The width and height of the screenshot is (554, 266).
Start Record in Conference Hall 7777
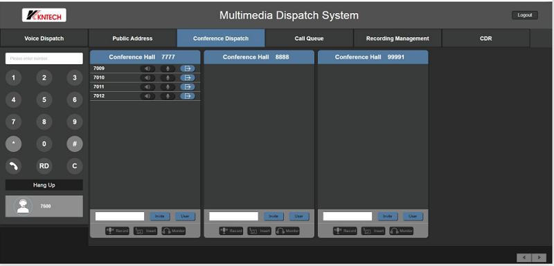pos(117,231)
